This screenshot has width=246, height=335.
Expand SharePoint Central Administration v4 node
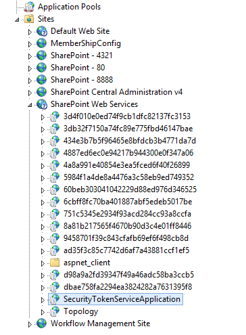[x=30, y=93]
